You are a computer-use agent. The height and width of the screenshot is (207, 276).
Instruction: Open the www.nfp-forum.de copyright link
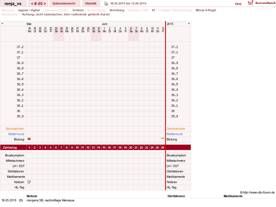click(257, 192)
